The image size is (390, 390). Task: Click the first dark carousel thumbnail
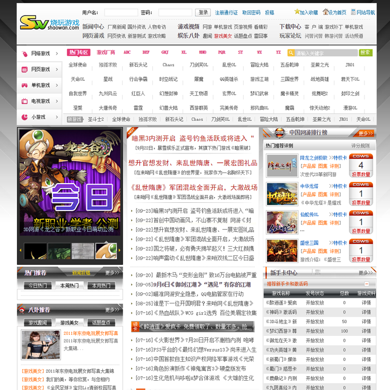point(35,251)
